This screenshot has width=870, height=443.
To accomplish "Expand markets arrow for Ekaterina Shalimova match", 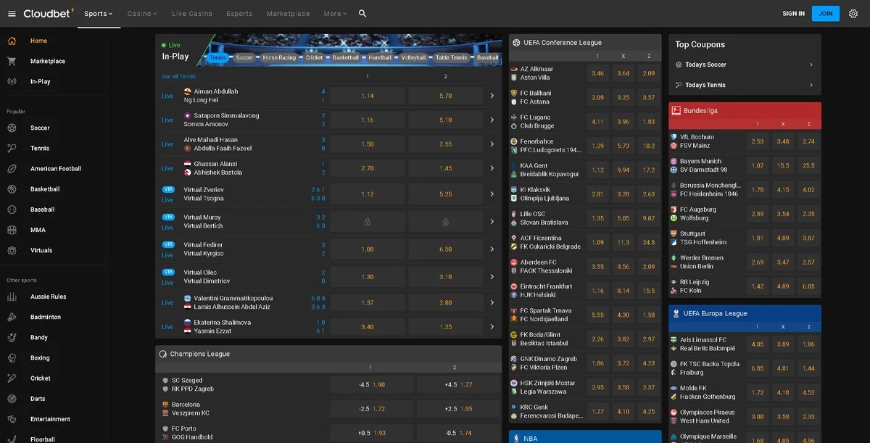I will tap(492, 327).
